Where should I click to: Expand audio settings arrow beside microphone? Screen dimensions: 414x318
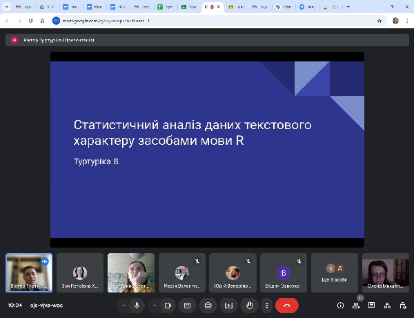point(123,305)
